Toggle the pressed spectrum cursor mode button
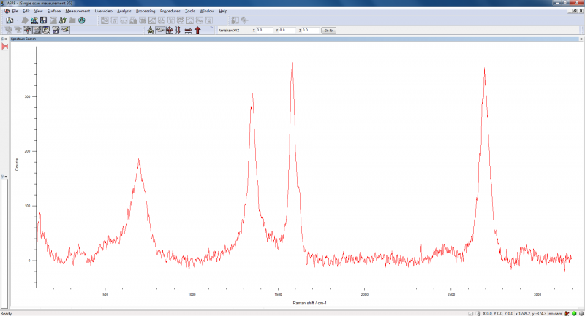This screenshot has height=316, width=585. click(160, 31)
